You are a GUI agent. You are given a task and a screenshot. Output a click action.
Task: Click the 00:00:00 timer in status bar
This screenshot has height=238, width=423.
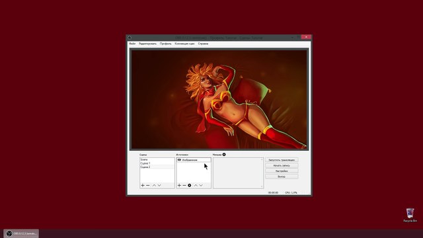click(x=273, y=192)
